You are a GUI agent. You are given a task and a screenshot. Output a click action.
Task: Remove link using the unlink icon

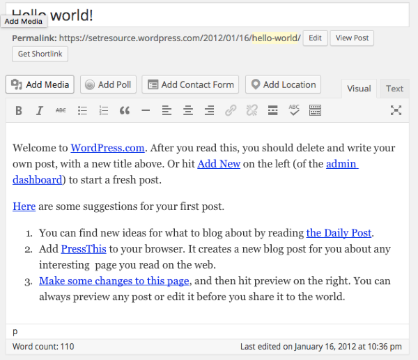point(251,110)
